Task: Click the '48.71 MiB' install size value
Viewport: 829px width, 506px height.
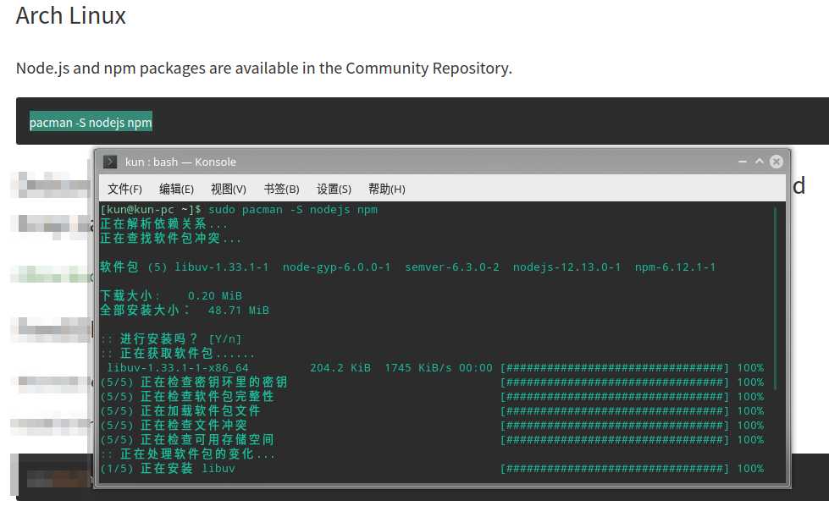Action: [x=239, y=310]
